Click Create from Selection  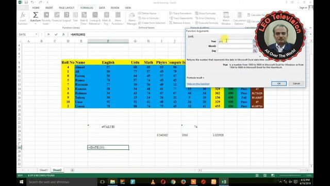(x=152, y=23)
